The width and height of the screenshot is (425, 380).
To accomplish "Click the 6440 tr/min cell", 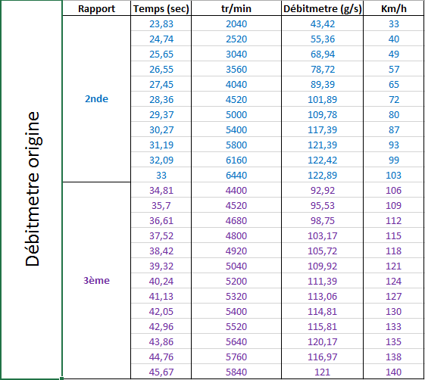I will pos(236,175).
